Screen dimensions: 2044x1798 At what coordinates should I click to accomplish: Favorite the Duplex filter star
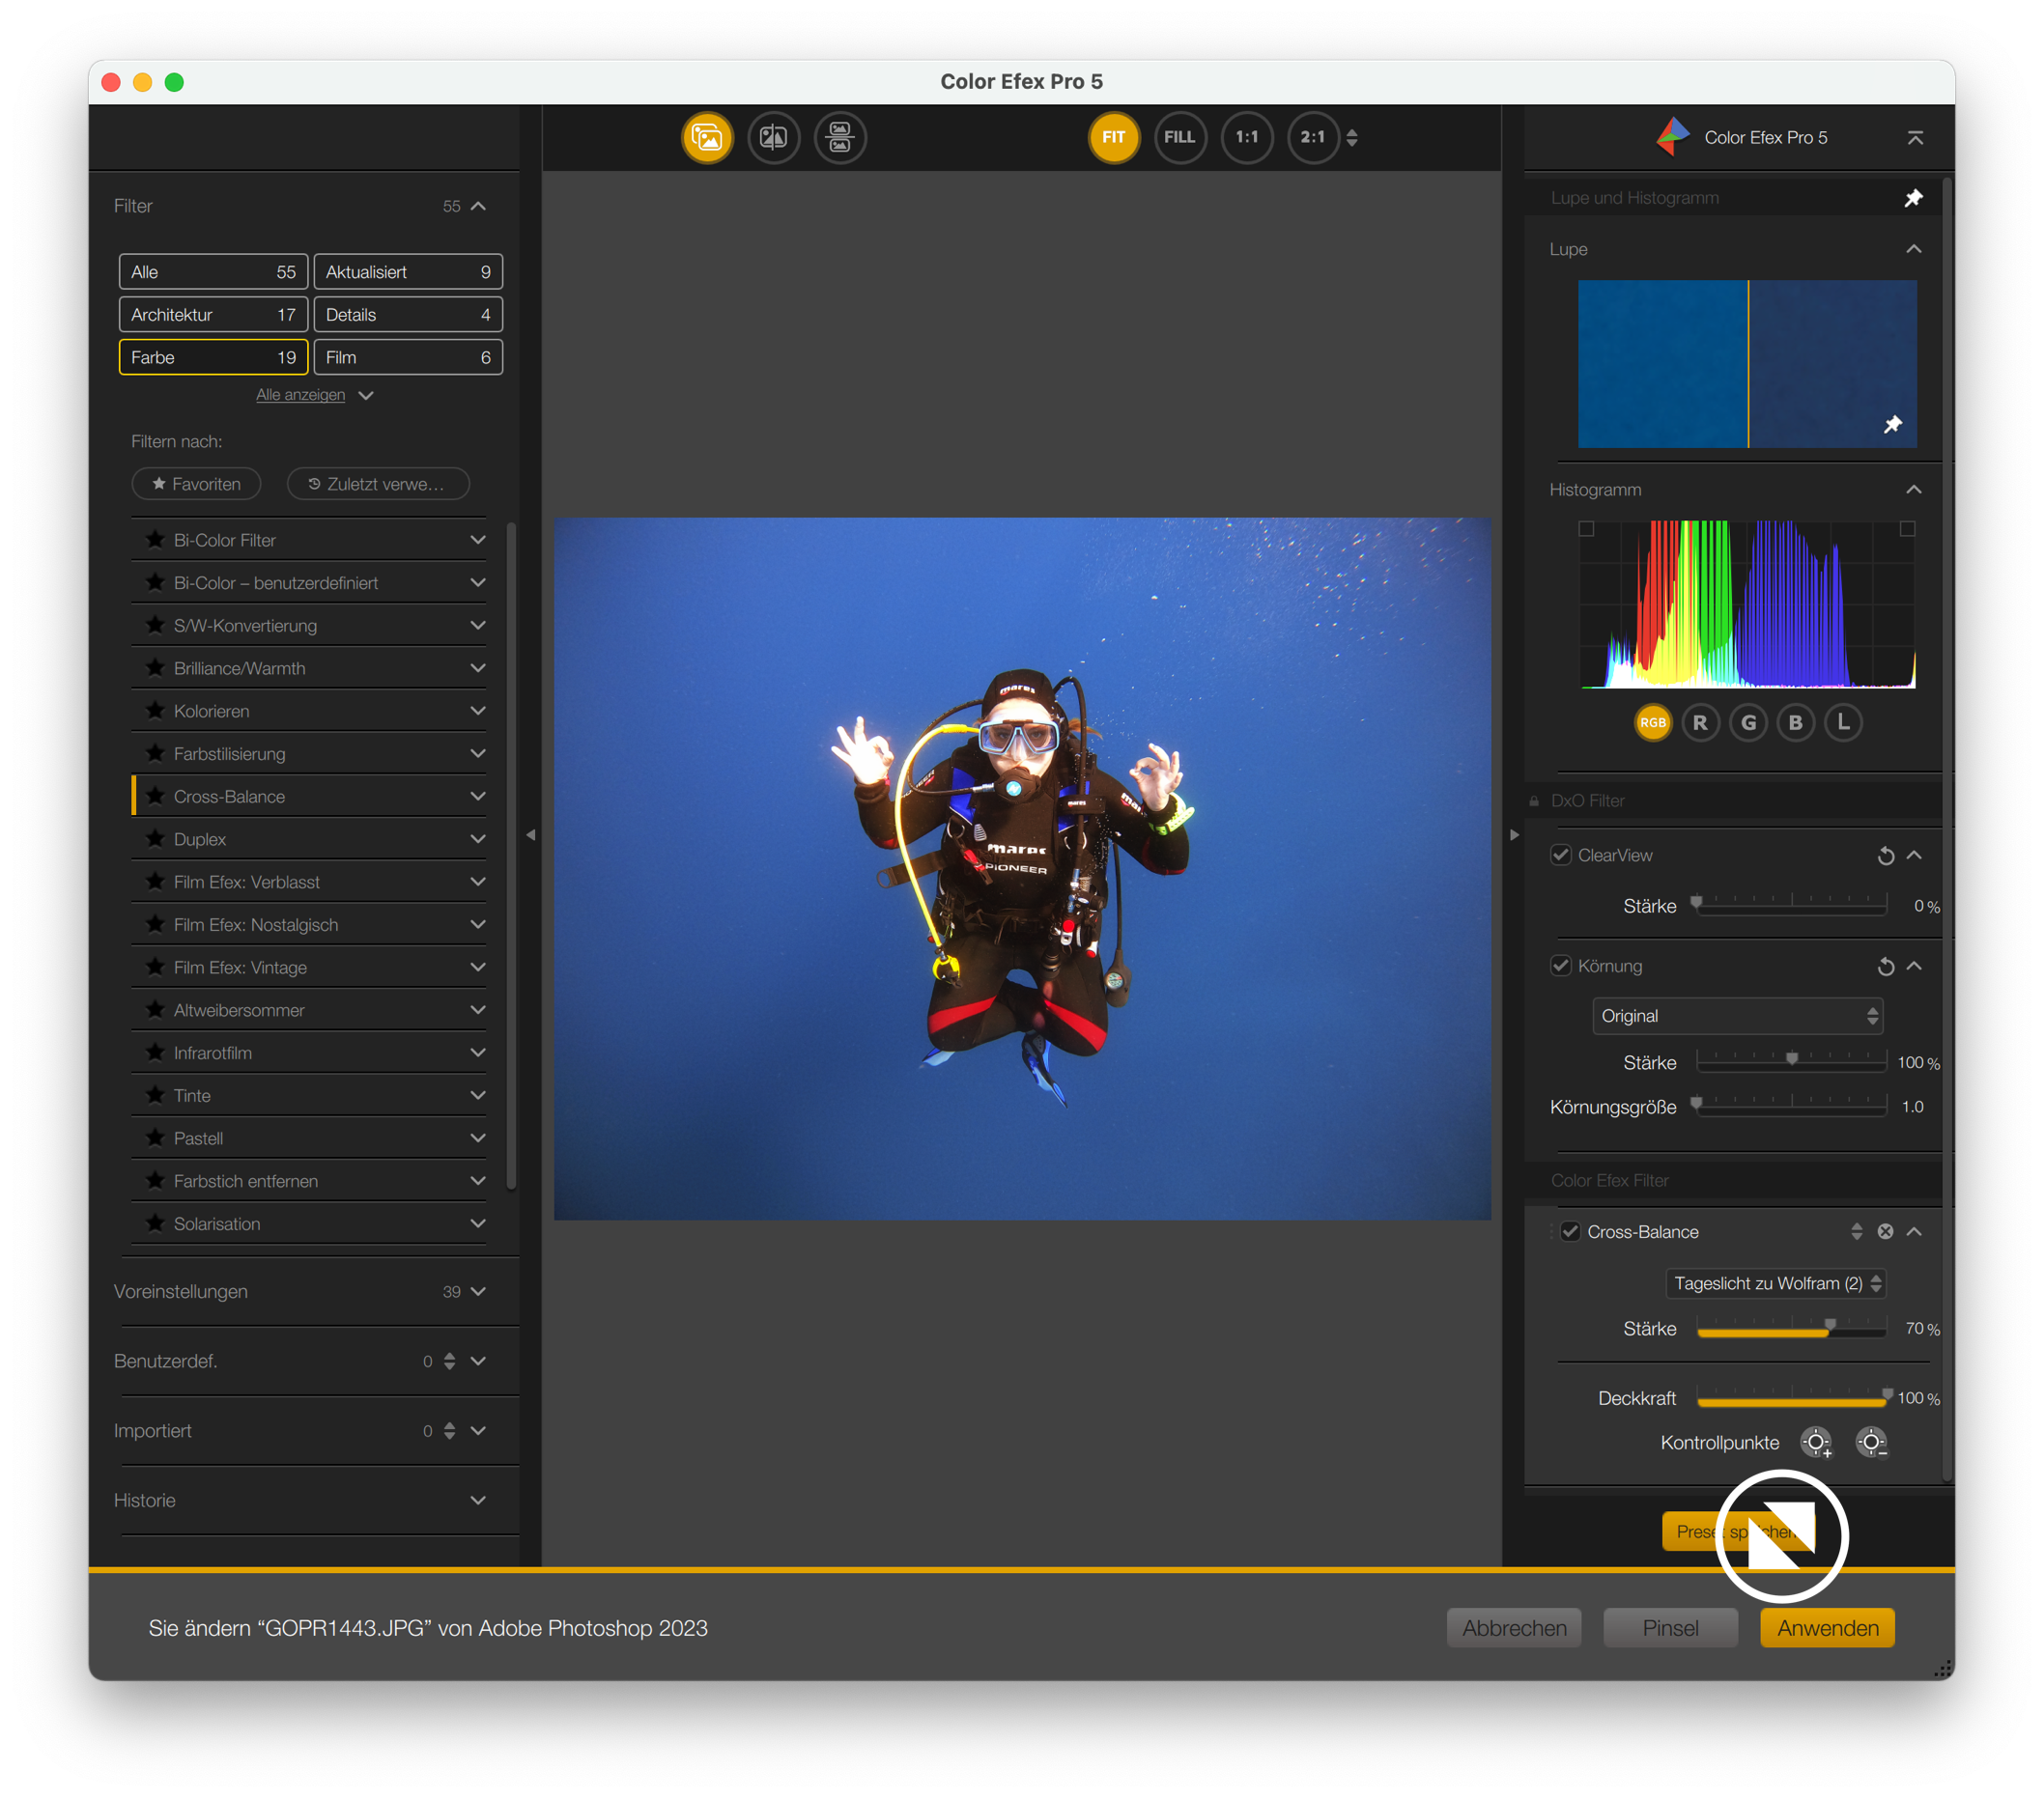155,839
